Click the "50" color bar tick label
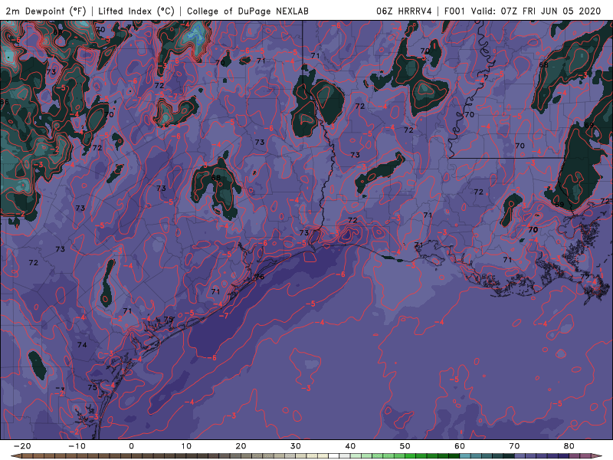The image size is (613, 460). coord(405,446)
